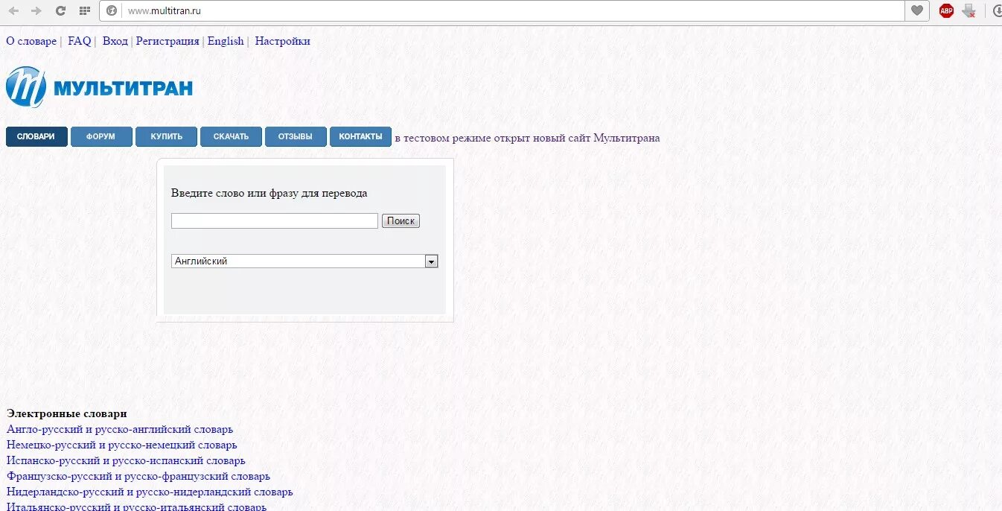Open the FAQ link
The height and width of the screenshot is (511, 1002).
(80, 42)
